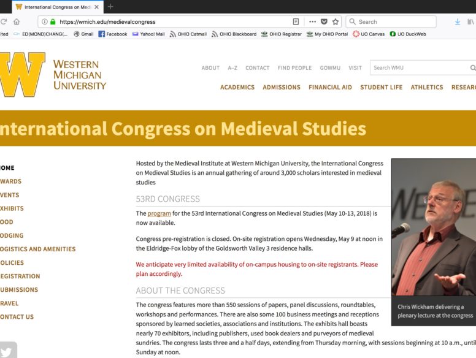Open the library bookshelf icon

470,21
